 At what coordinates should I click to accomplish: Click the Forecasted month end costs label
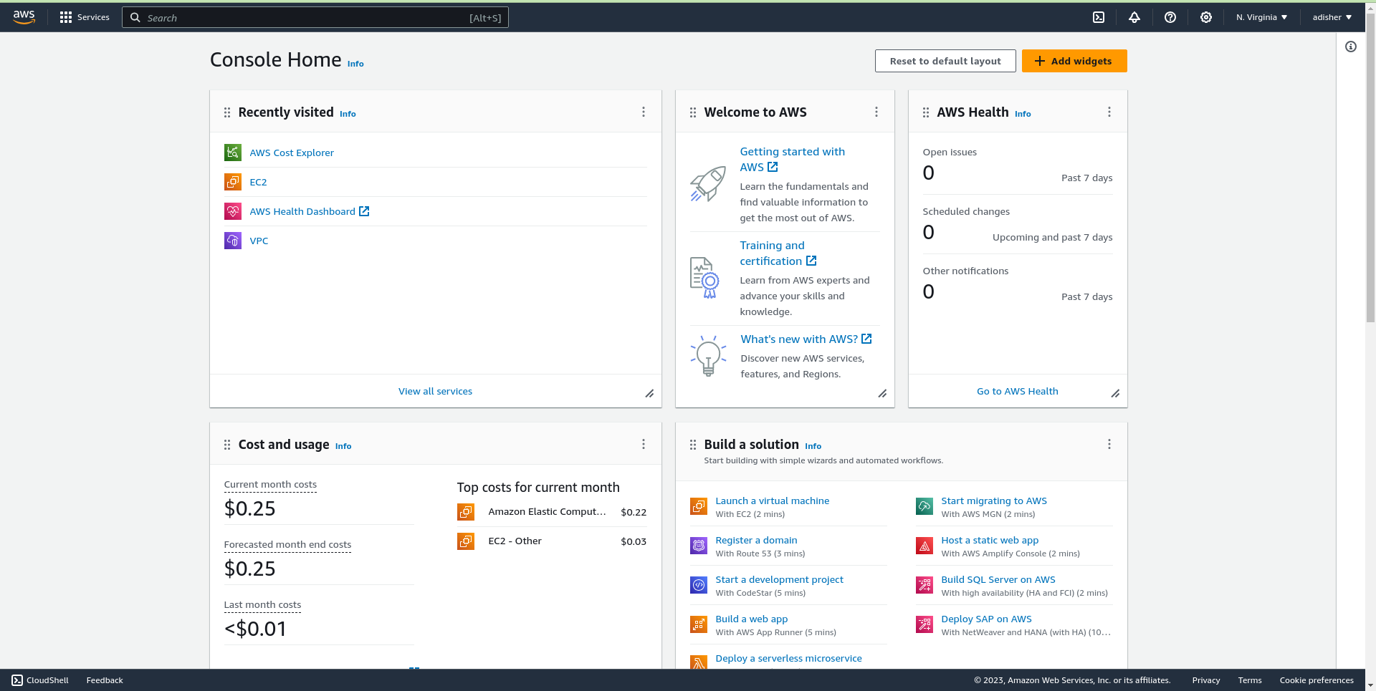(x=287, y=544)
